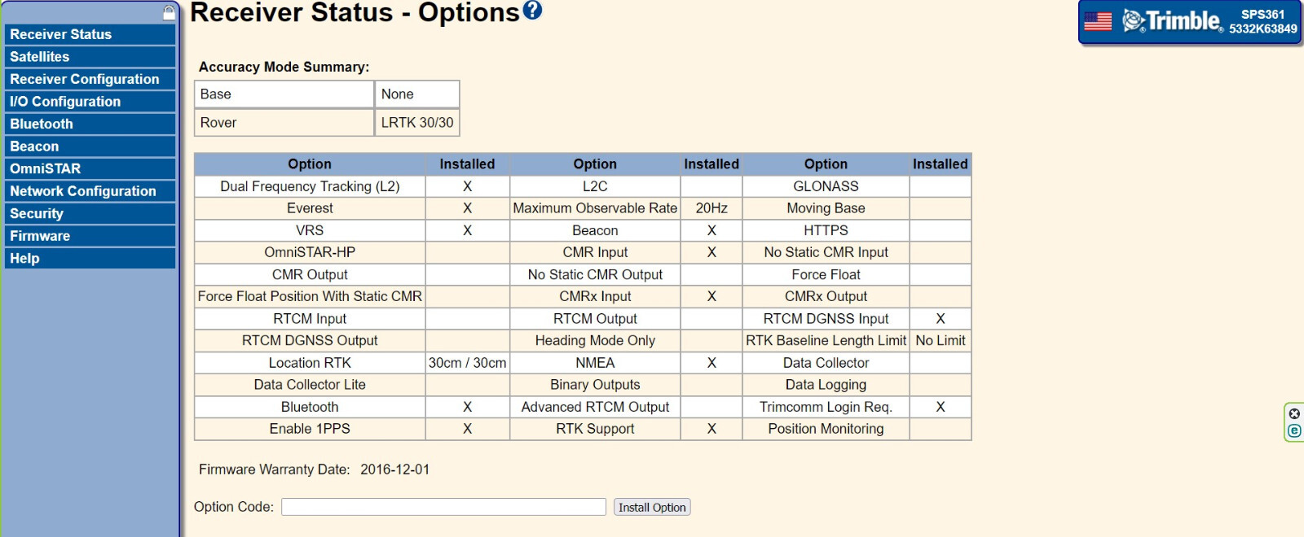Click the blue help question mark icon

tap(532, 10)
